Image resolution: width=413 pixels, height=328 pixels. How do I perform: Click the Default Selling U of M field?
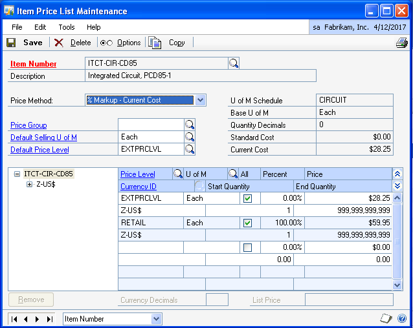click(151, 137)
